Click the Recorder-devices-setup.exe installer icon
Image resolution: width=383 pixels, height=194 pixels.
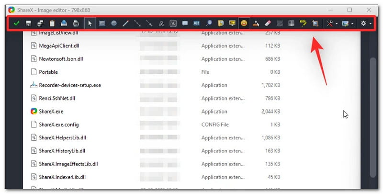34,85
